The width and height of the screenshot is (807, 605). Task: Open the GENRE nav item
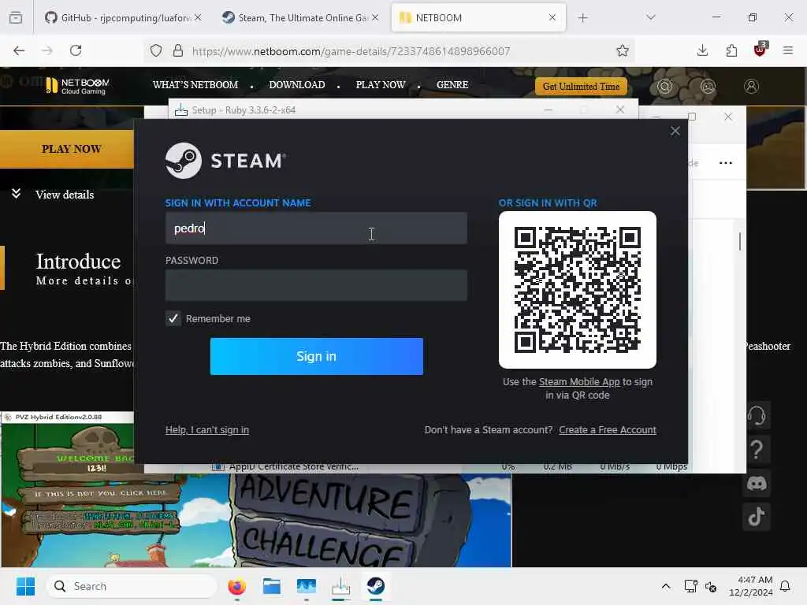pyautogui.click(x=452, y=85)
